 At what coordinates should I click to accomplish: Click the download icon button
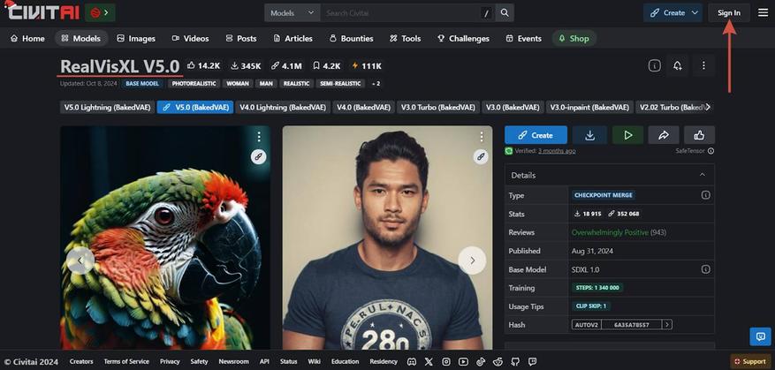pos(589,135)
